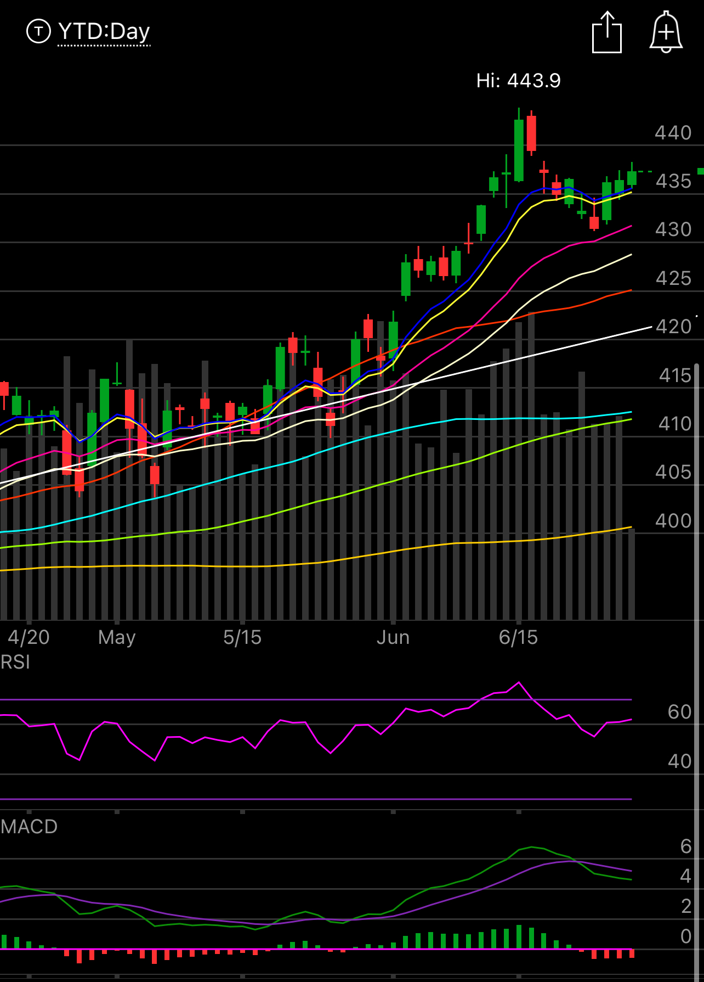Tap the RSI 60 level label
Image resolution: width=704 pixels, height=982 pixels.
coord(680,712)
